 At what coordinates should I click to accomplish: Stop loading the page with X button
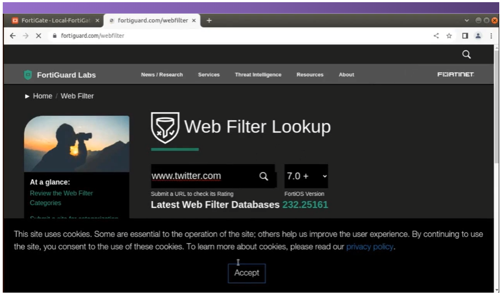pos(38,36)
